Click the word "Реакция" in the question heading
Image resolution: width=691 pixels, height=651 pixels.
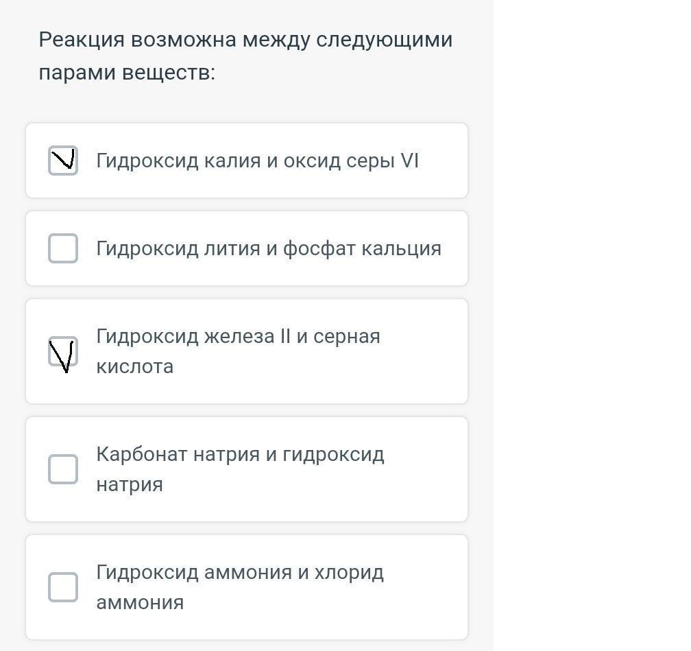82,40
